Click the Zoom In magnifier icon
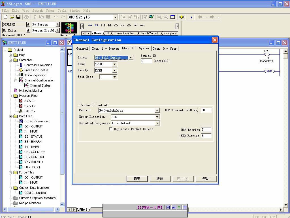The height and width of the screenshot is (218, 290). tap(159, 17)
